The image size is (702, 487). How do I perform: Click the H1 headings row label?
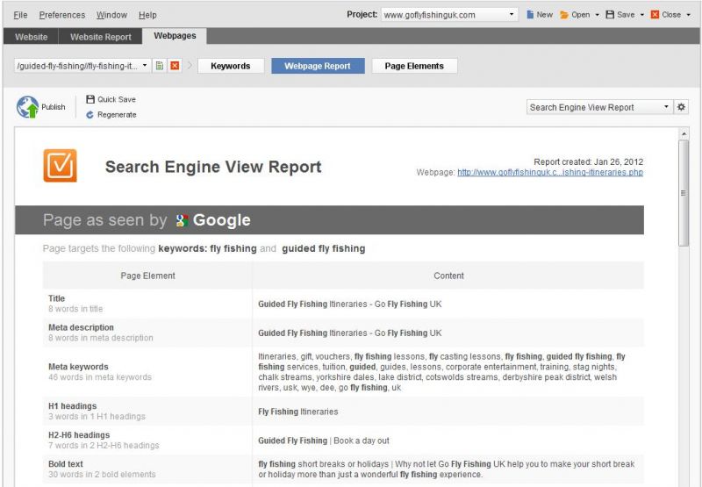(73, 406)
